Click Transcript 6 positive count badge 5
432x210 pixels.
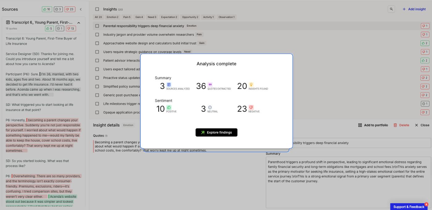point(49,28)
